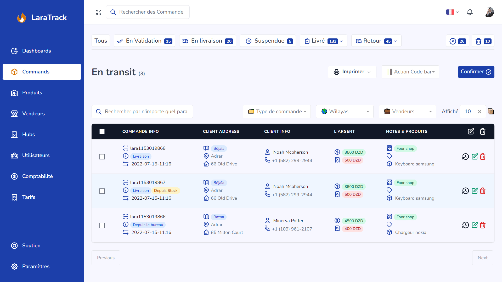Check the select-all checkbox in table header
The width and height of the screenshot is (502, 282).
[x=102, y=132]
